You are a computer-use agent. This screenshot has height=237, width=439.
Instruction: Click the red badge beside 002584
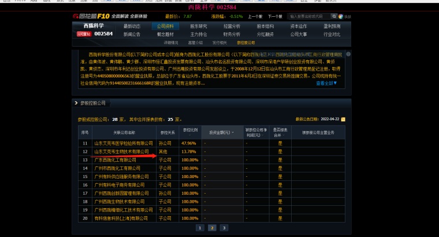tap(84, 34)
